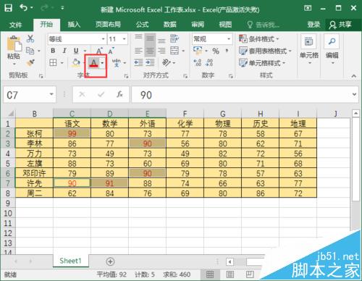Open the font size dropdown
The height and width of the screenshot is (281, 362).
click(125, 39)
